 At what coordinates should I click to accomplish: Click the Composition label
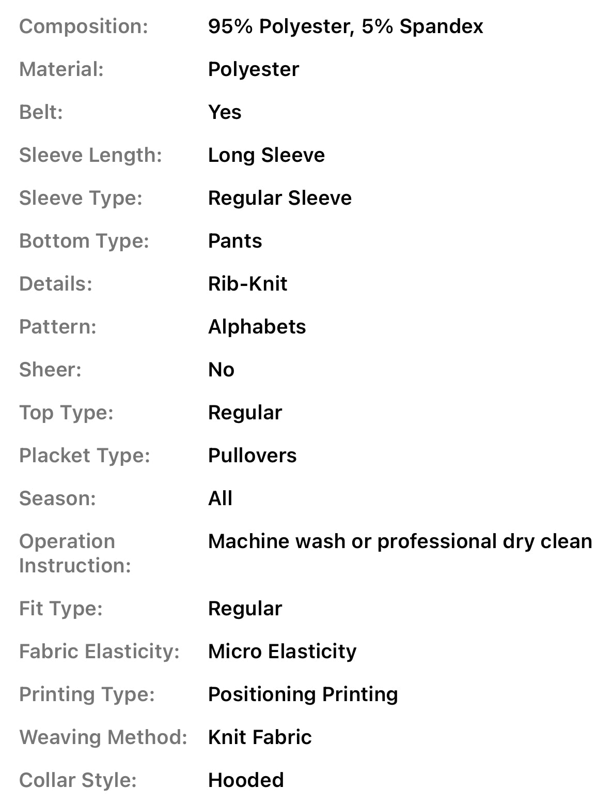(x=84, y=26)
